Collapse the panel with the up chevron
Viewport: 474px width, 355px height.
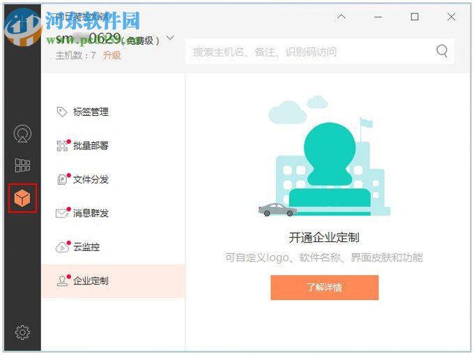[x=341, y=17]
